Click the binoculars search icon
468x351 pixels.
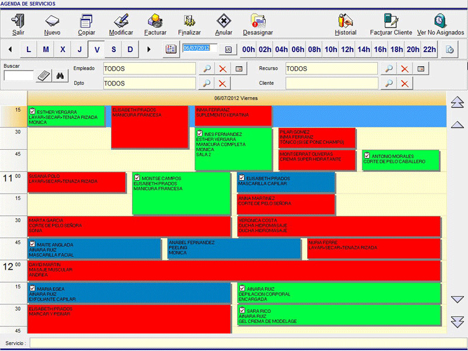[60, 75]
